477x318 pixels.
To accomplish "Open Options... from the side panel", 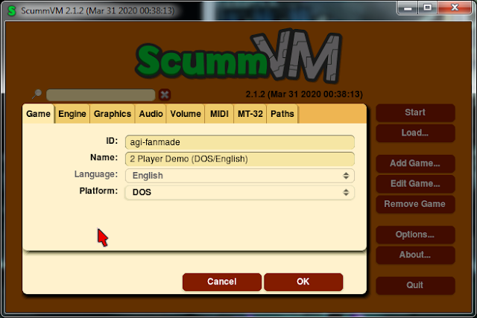I will [x=415, y=235].
